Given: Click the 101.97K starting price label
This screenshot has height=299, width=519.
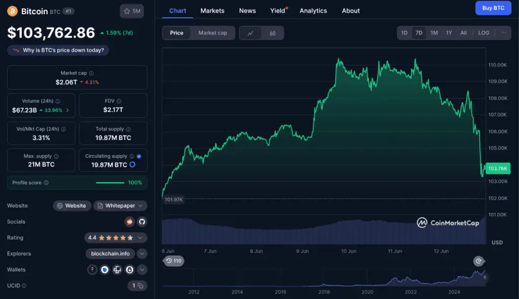Looking at the screenshot, I should point(174,200).
